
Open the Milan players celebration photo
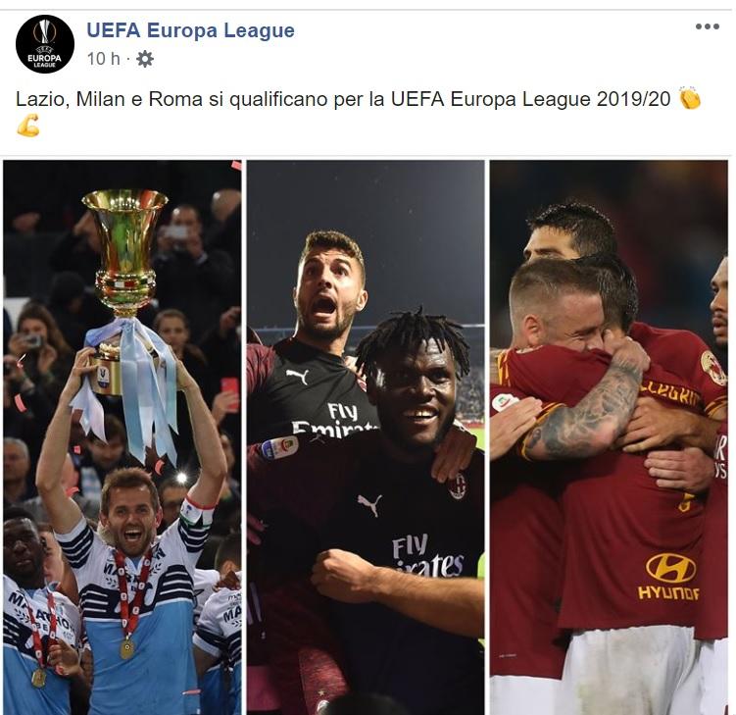click(366, 437)
